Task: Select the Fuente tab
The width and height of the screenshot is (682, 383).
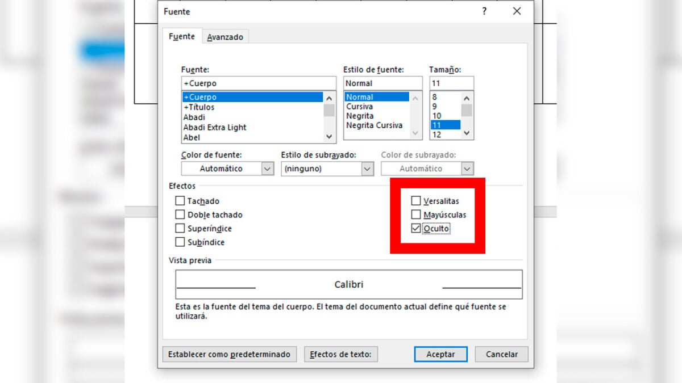Action: 182,36
